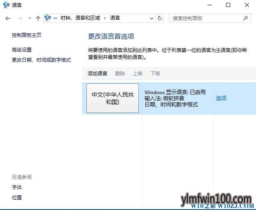Viewport: 256px width, 210px height.
Task: Go up one level with Up arrow
Action: 38,18
